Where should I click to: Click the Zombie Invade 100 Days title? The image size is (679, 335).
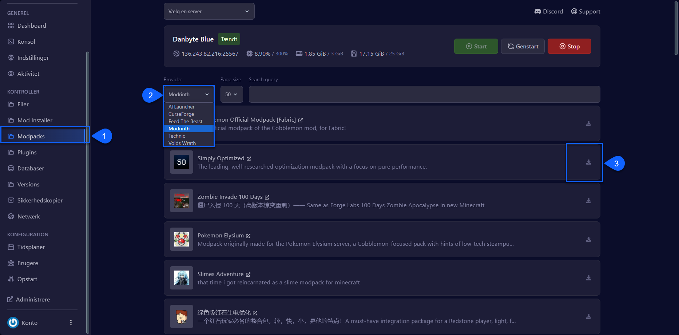[230, 197]
